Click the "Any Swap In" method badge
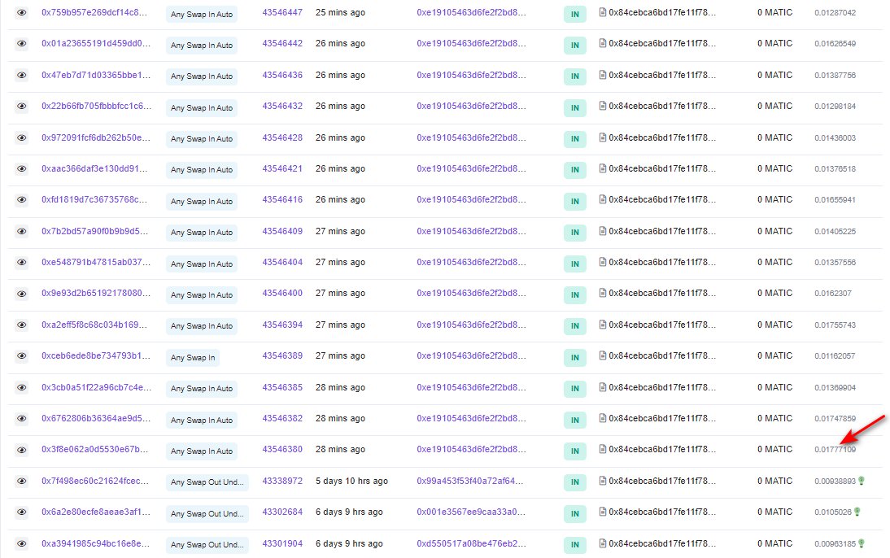 click(x=193, y=357)
